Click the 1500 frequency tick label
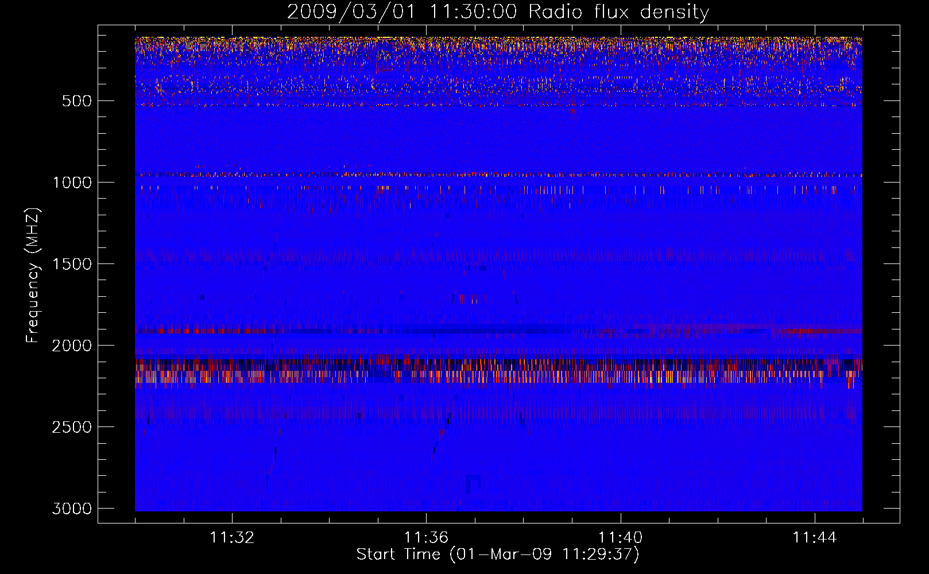This screenshot has width=929, height=574. (x=72, y=264)
